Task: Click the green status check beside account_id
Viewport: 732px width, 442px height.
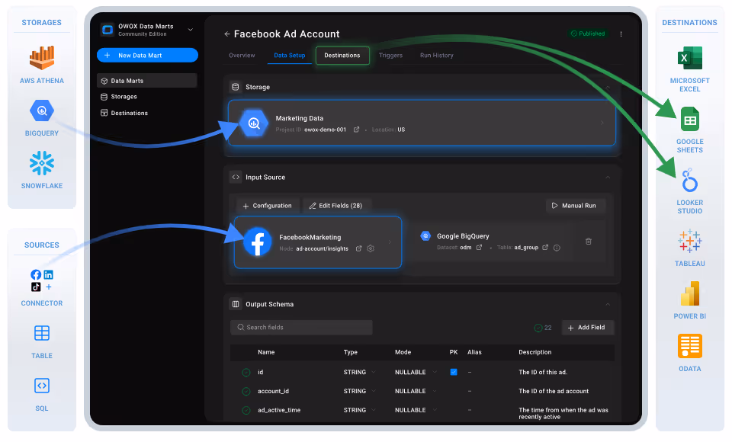Action: [246, 391]
